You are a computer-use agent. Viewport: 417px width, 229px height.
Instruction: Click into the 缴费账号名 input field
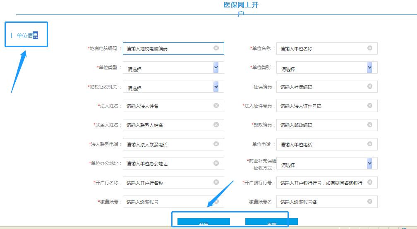(x=327, y=202)
